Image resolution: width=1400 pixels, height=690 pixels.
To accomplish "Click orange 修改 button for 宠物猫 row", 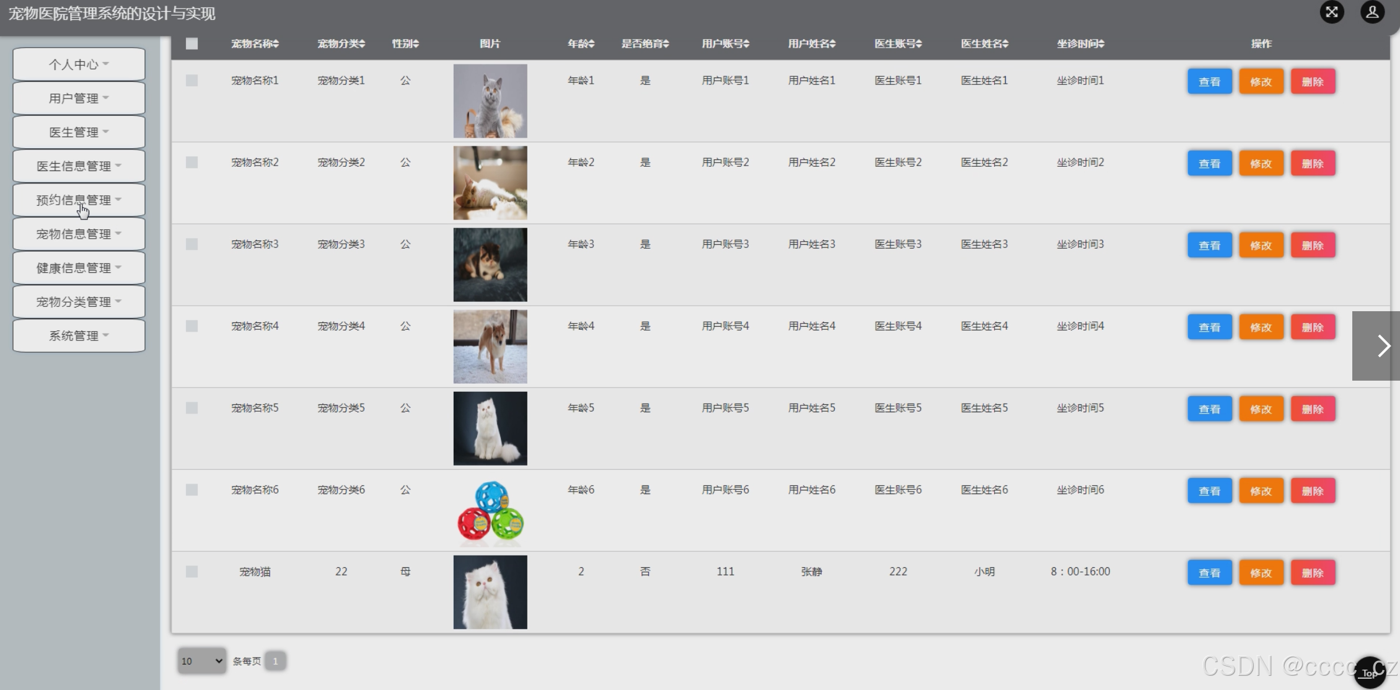I will 1261,573.
